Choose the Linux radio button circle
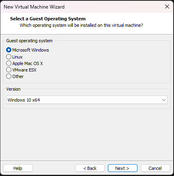174x176 pixels. point(9,57)
